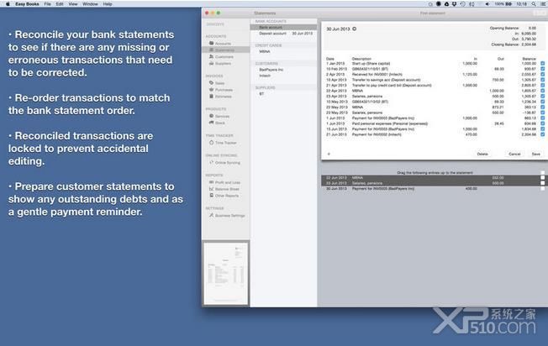The image size is (548, 346).
Task: Open Business Settings tools icon
Action: click(x=211, y=216)
